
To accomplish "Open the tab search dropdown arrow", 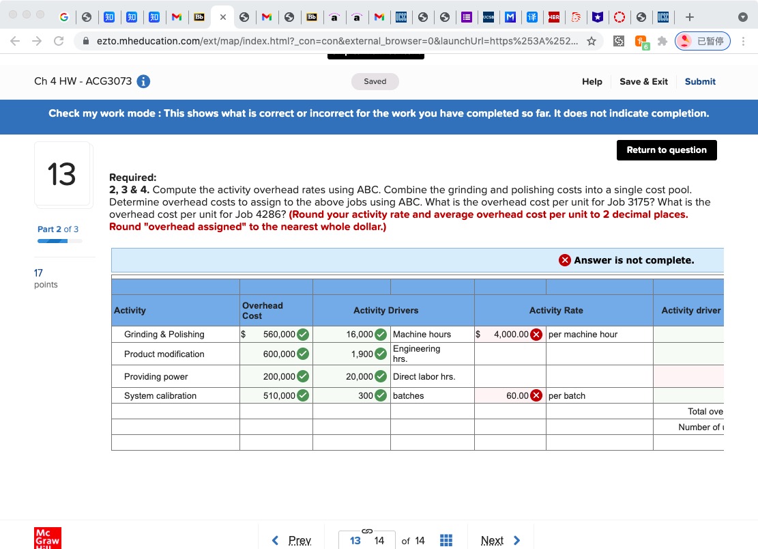I will [743, 18].
